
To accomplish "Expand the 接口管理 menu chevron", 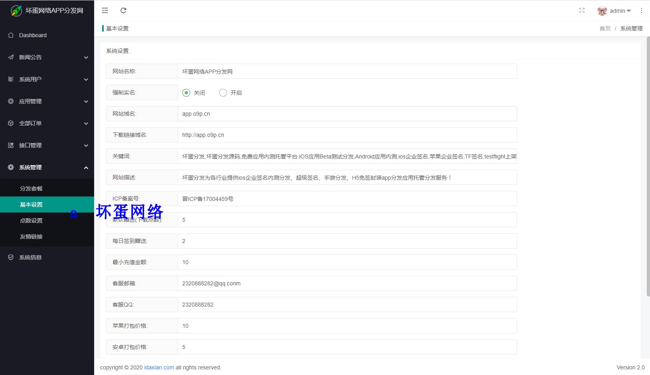I will click(86, 146).
